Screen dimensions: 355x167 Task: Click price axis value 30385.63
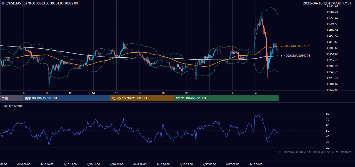pyautogui.click(x=332, y=48)
